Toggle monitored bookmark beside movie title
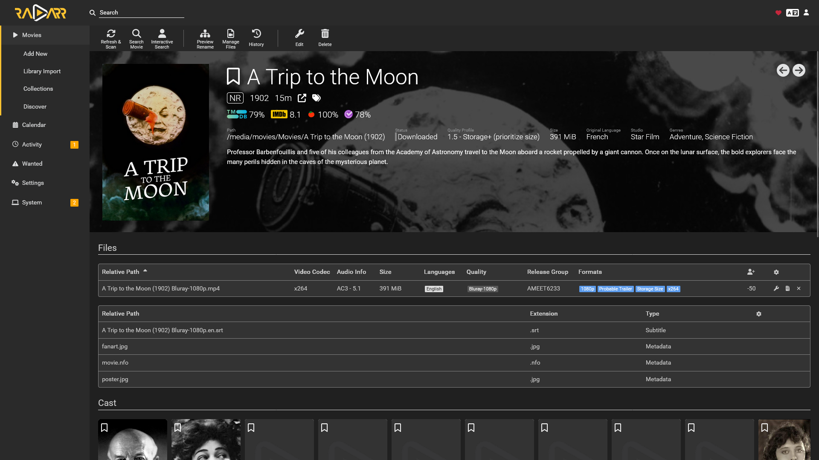Image resolution: width=819 pixels, height=460 pixels. pos(233,77)
